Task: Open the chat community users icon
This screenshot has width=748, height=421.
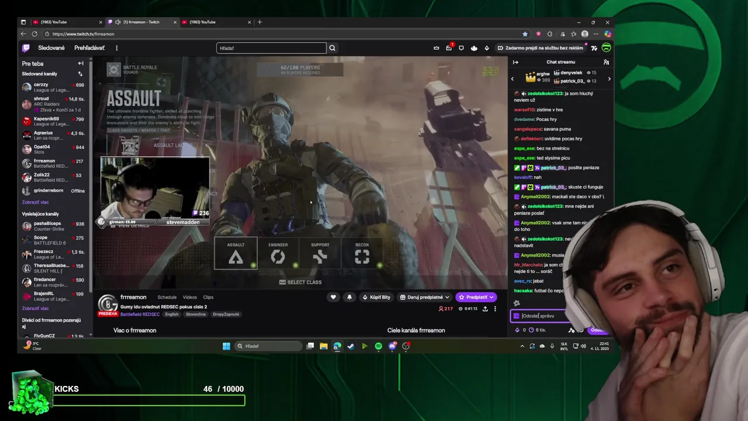Action: pos(606,62)
